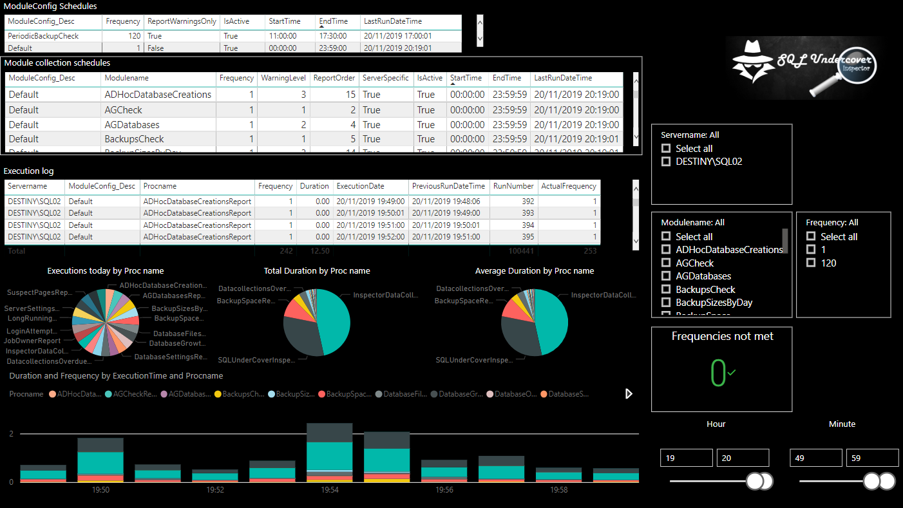Image resolution: width=903 pixels, height=508 pixels.
Task: Enable the 120 frequency checkbox
Action: click(810, 263)
